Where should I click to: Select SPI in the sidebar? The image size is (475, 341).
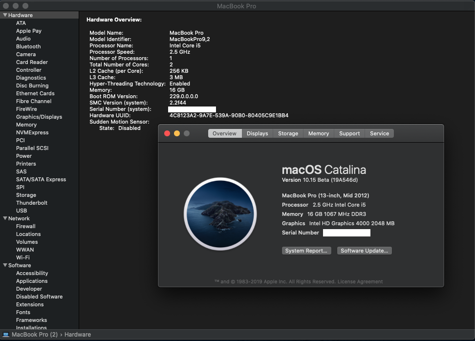click(21, 187)
